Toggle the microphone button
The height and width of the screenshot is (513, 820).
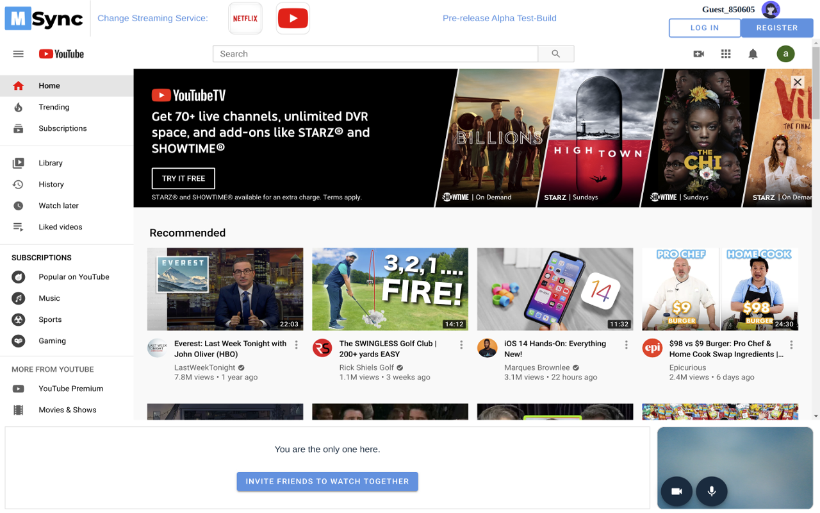coord(711,492)
